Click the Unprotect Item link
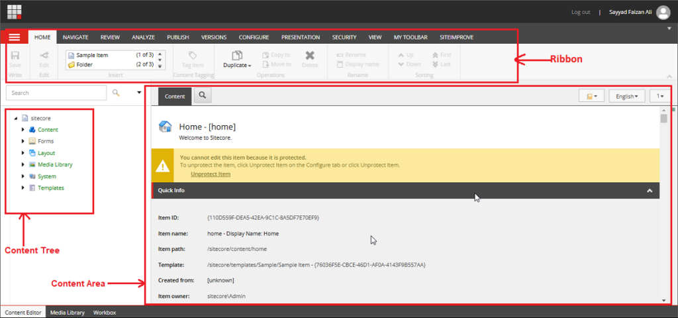 pyautogui.click(x=210, y=174)
